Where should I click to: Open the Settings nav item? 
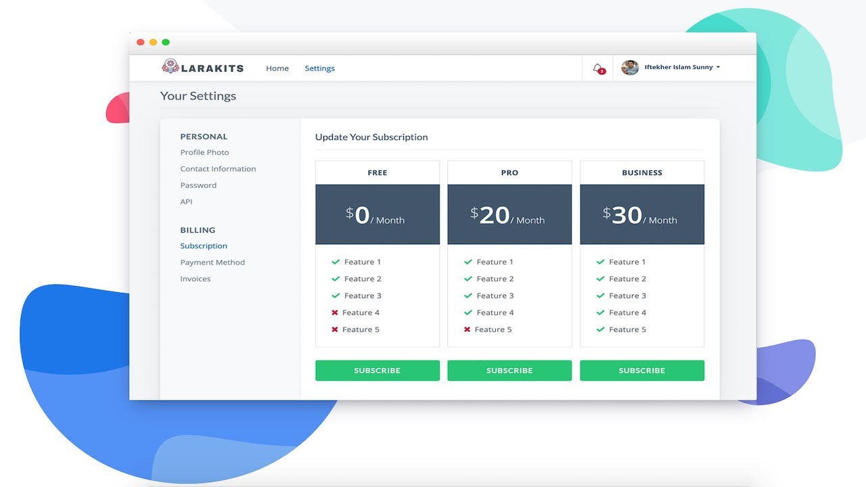pyautogui.click(x=320, y=68)
